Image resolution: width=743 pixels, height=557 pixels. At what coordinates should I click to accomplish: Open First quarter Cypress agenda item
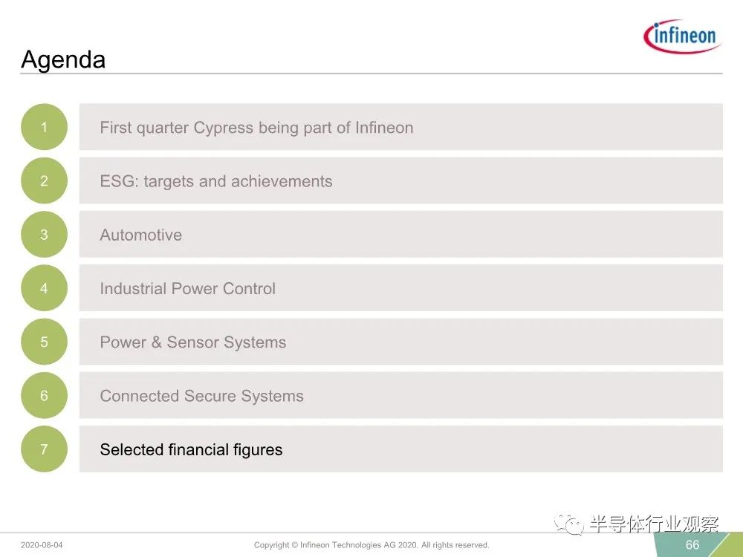tap(401, 127)
